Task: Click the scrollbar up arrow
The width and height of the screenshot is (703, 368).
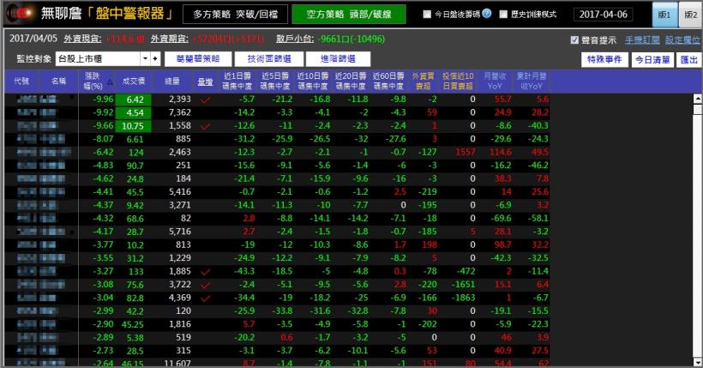Action: 697,99
